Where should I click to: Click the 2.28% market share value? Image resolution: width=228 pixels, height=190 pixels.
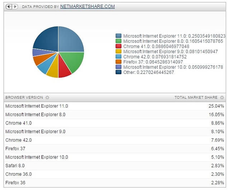pyautogui.click(x=217, y=183)
